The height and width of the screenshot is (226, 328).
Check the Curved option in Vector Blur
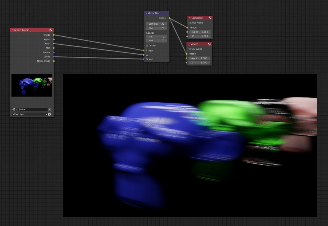[x=147, y=45]
